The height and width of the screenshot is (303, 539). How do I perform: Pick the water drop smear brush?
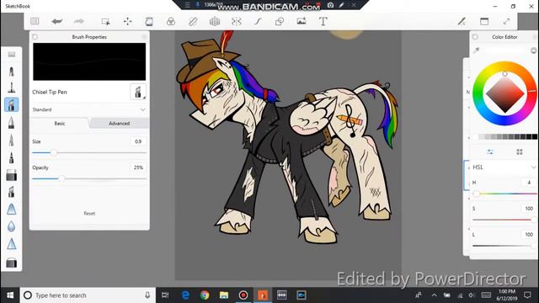point(11,226)
